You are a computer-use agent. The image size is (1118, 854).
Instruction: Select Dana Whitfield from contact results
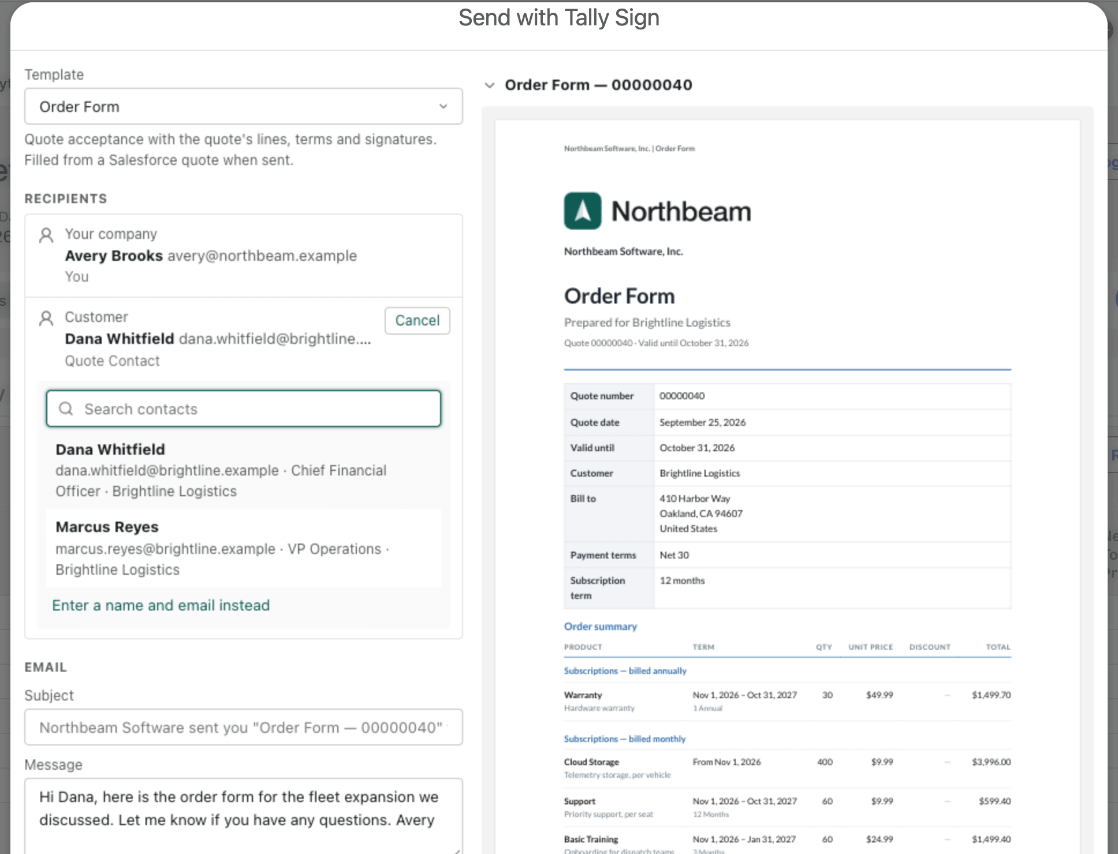pos(243,470)
